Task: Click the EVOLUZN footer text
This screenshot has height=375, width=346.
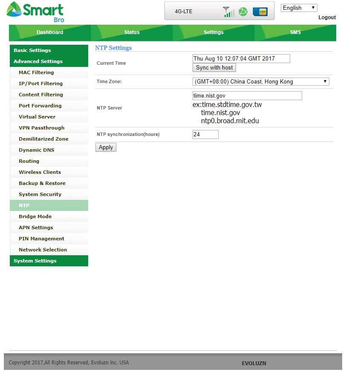Action: click(x=254, y=363)
